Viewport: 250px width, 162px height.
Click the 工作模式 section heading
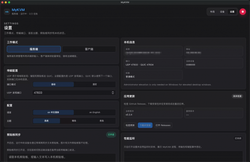pyautogui.click(x=12, y=42)
